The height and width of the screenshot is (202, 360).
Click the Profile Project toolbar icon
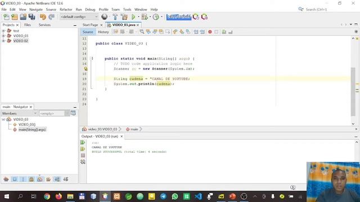[156, 17]
